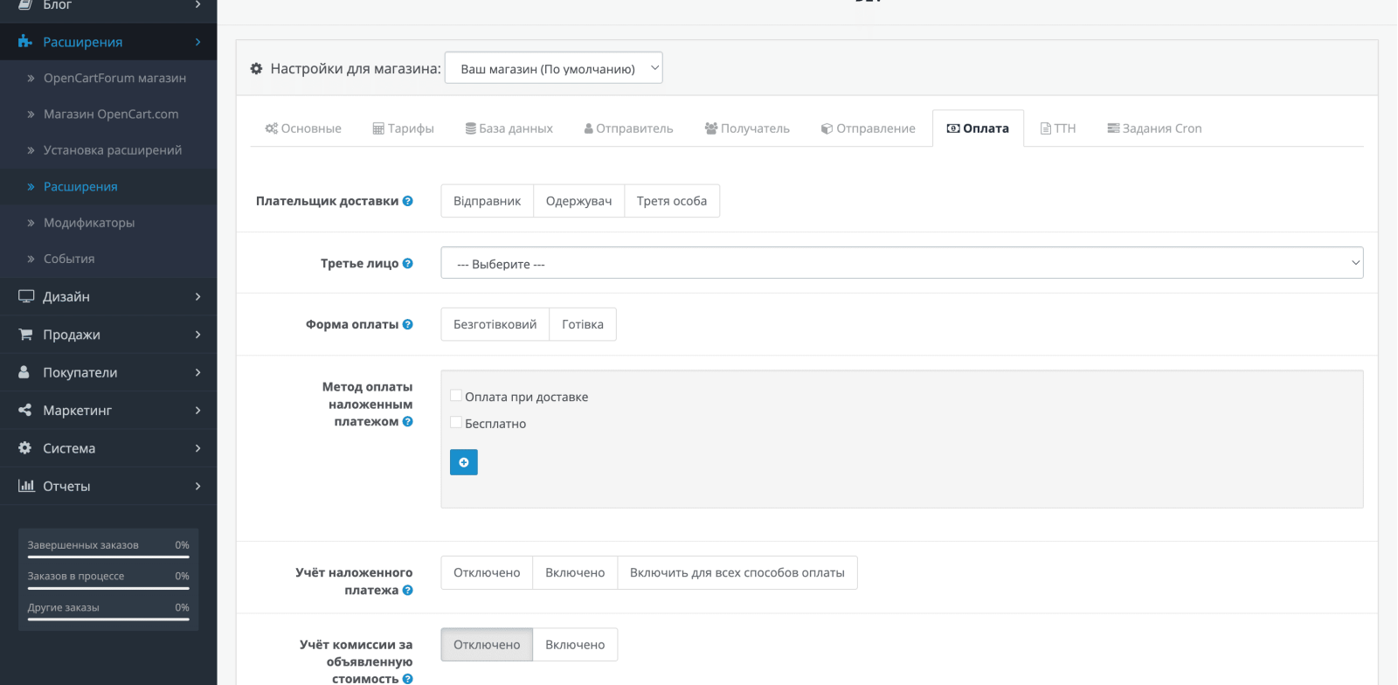Expand the Система menu chevron

coord(198,448)
